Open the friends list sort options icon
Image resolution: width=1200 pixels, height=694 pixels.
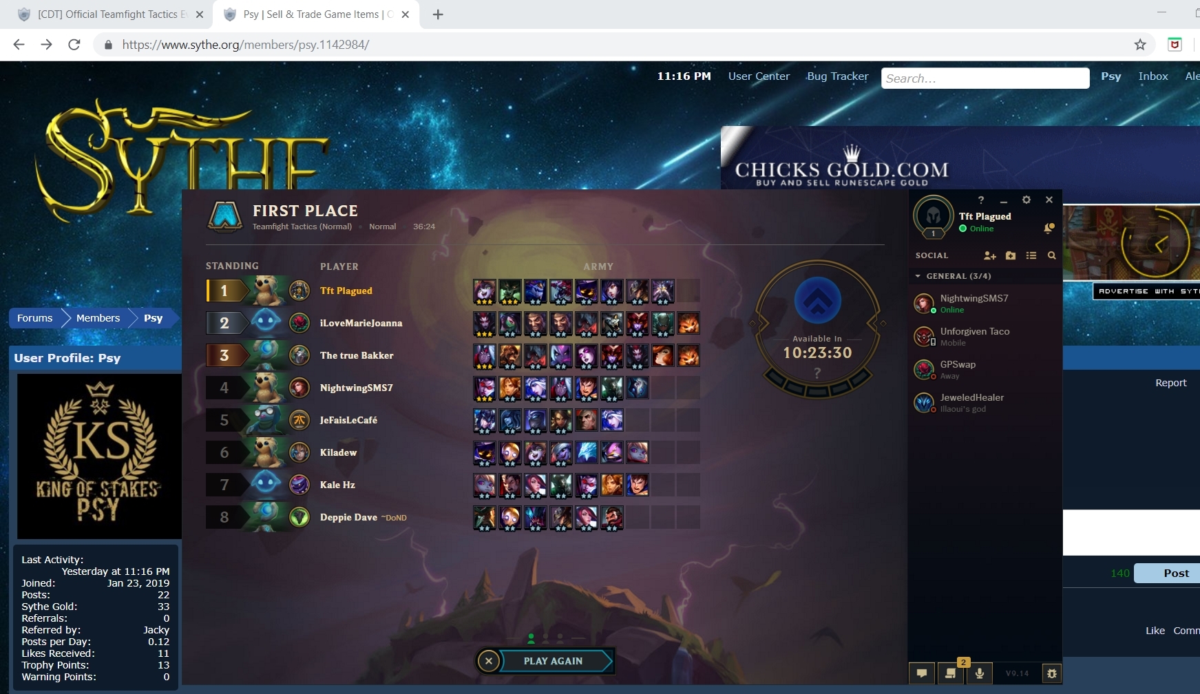(1031, 255)
